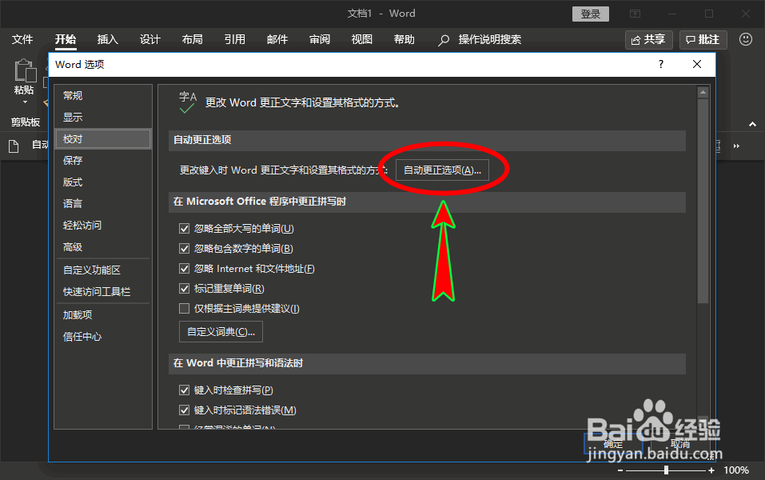
Task: Click the 共享 share button
Action: pyautogui.click(x=649, y=39)
